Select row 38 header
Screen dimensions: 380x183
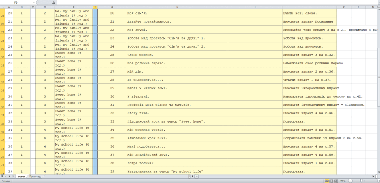[2, 122]
